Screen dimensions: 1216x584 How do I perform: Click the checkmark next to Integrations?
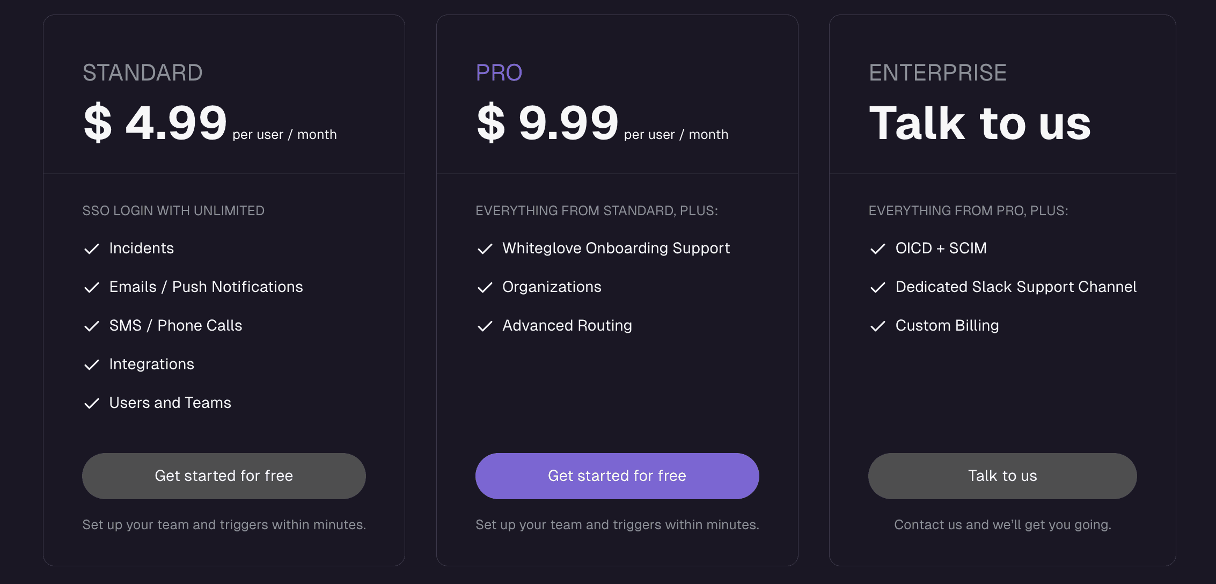(92, 364)
